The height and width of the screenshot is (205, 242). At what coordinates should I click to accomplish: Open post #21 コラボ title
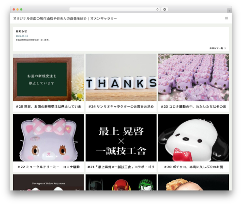[x=121, y=167]
